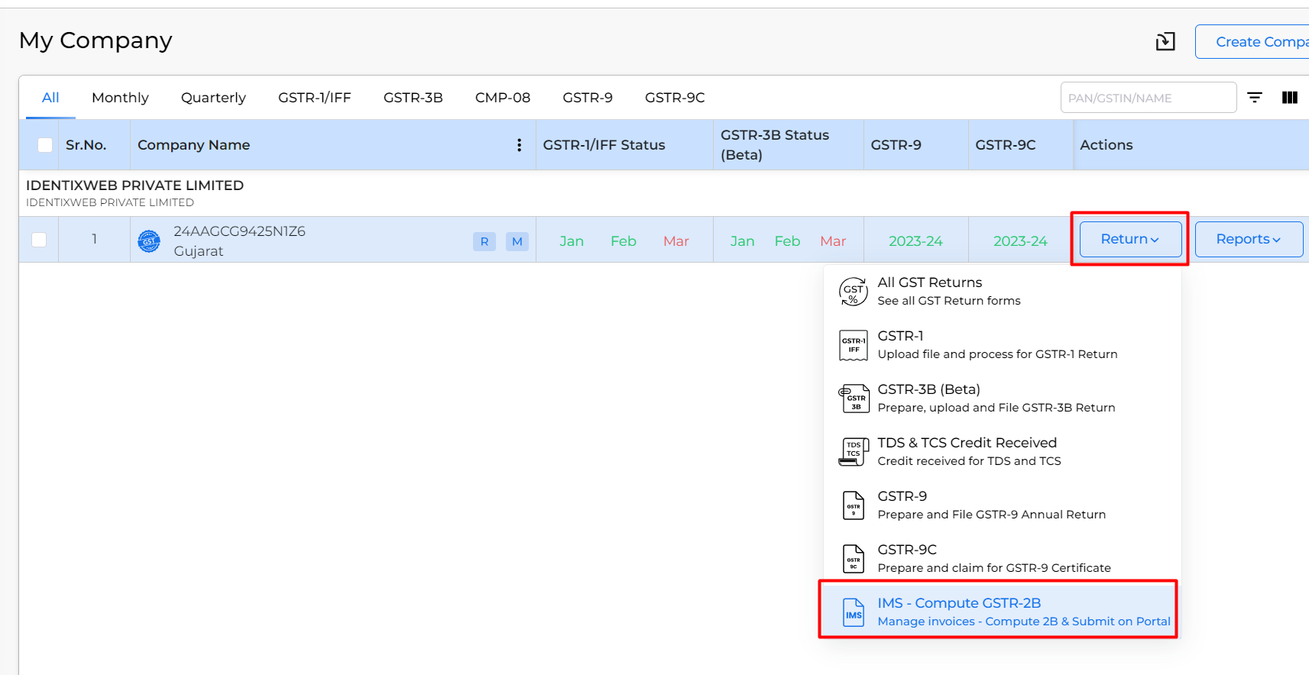Click 2023-24 link under GSTR-9C

[x=1020, y=241]
